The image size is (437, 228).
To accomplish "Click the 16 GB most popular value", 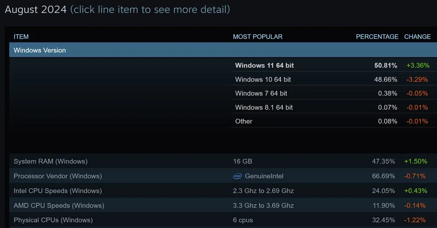I will (x=242, y=161).
